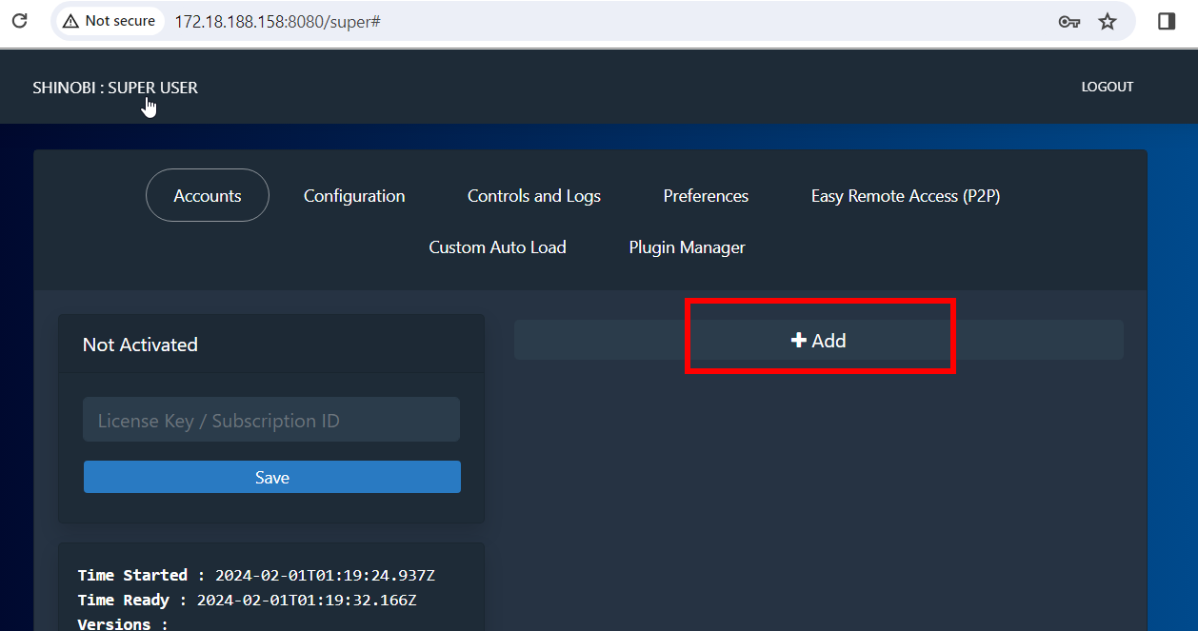This screenshot has height=631, width=1198.
Task: Open the browser side panel icon
Action: [x=1167, y=21]
